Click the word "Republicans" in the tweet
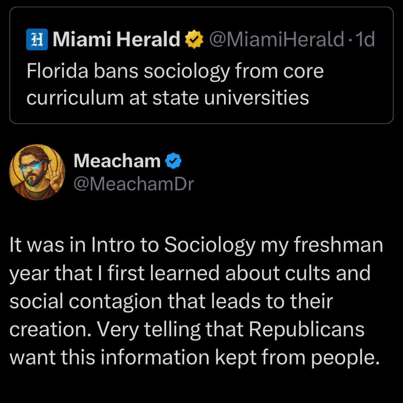403x403 pixels. point(306,329)
